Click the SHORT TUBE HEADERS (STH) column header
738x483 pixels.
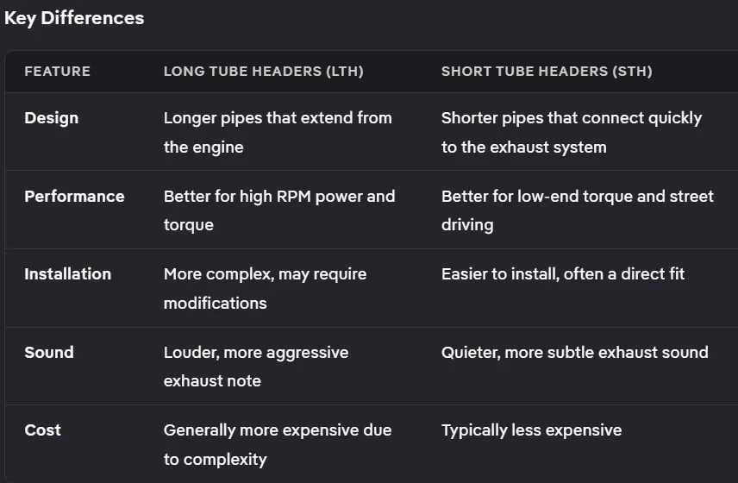547,71
